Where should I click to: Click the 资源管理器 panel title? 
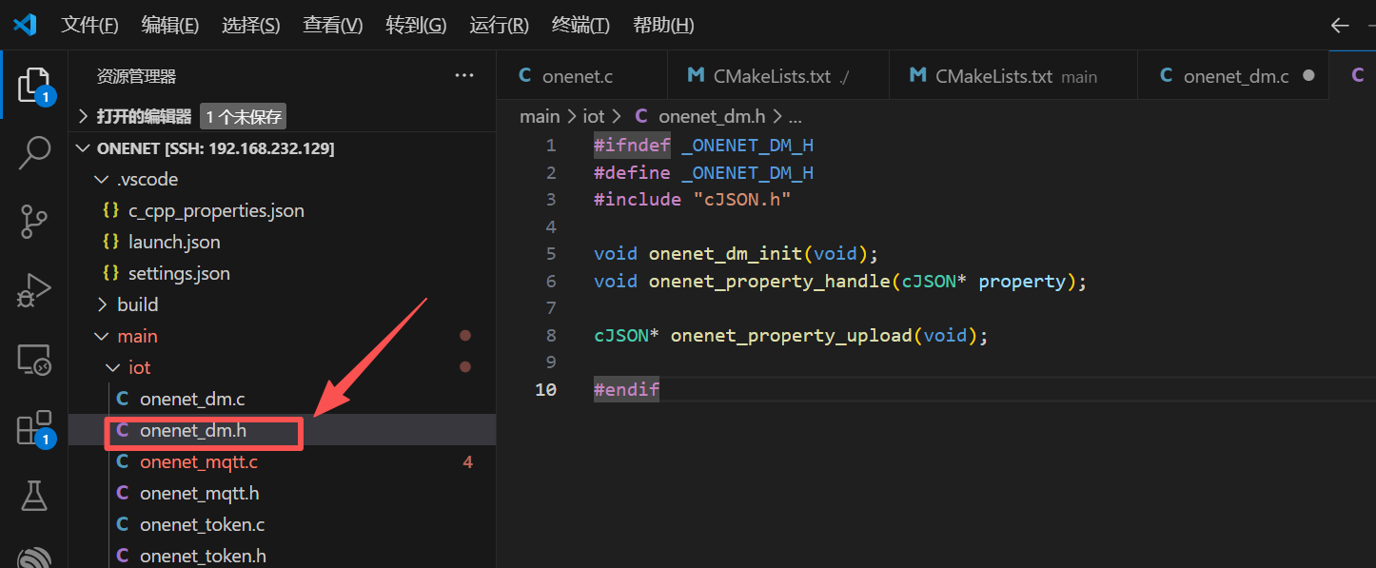pyautogui.click(x=136, y=76)
